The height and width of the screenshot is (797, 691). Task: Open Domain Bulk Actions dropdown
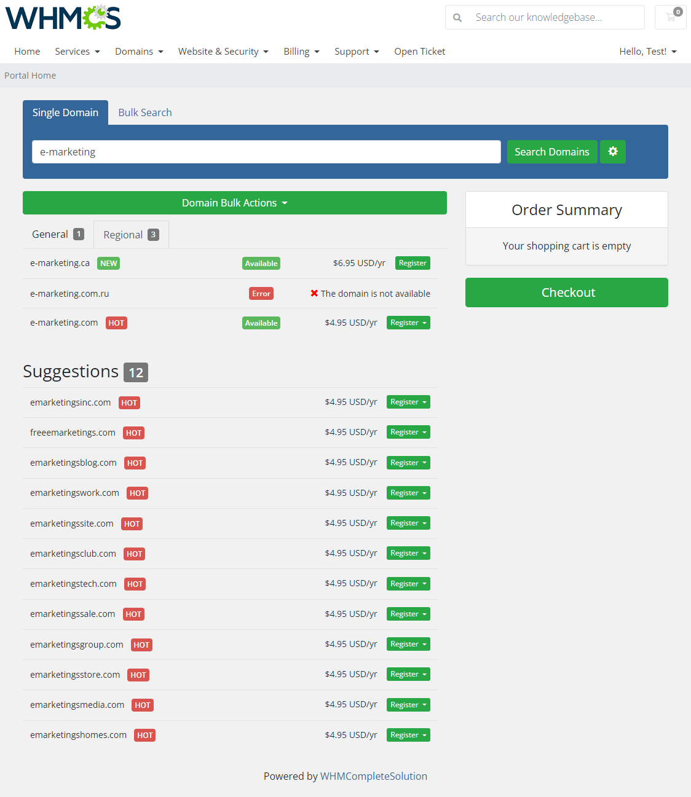tap(235, 203)
